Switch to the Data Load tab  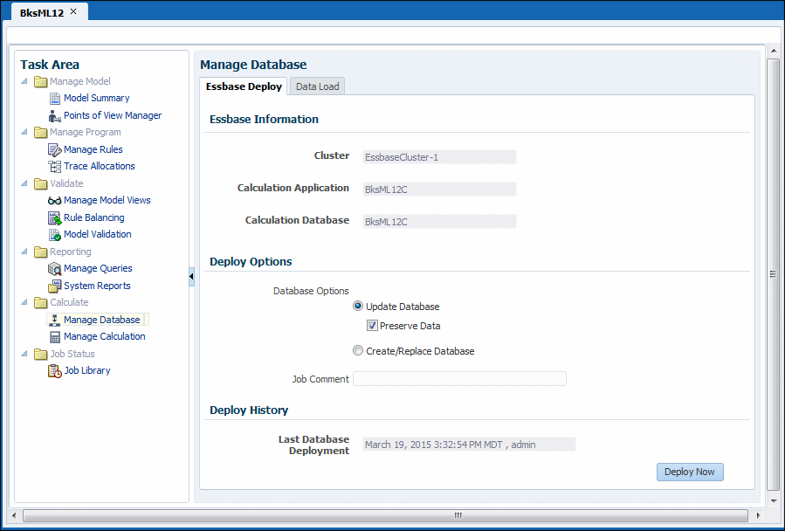pyautogui.click(x=317, y=86)
